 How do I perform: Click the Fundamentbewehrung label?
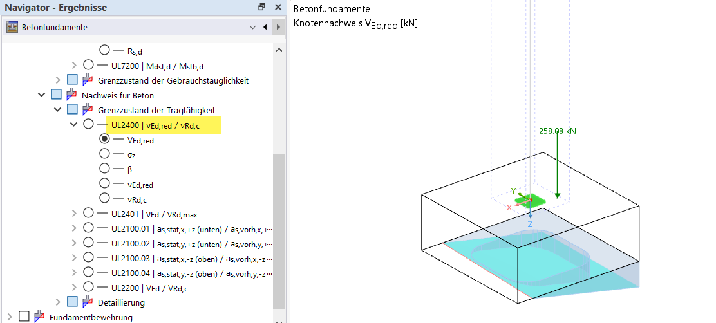coord(91,317)
